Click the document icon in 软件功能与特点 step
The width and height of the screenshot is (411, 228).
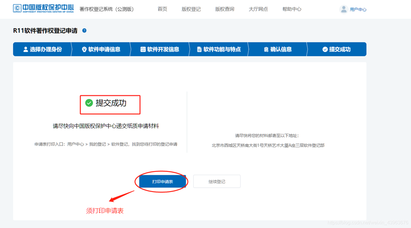click(199, 49)
